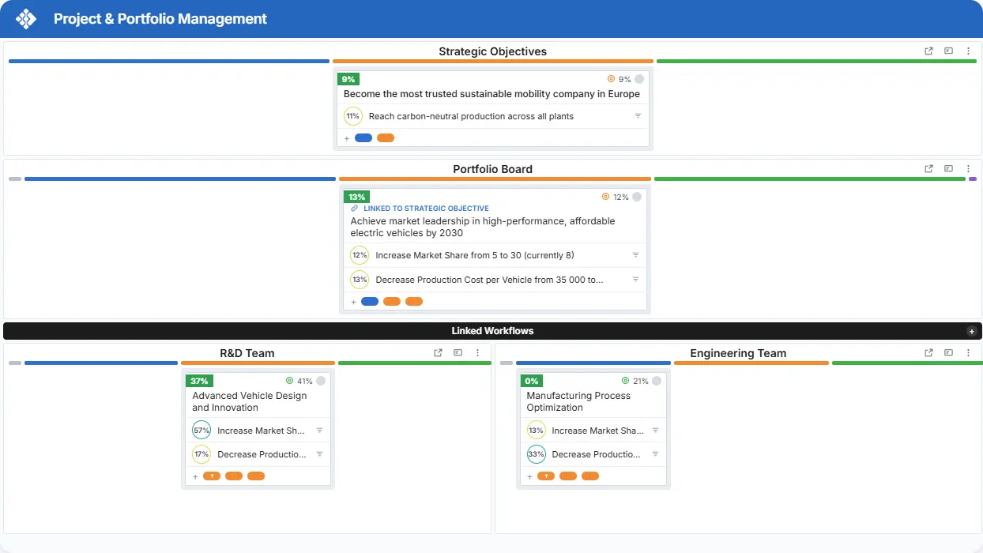Click the Engineering Team card view icon

[949, 353]
